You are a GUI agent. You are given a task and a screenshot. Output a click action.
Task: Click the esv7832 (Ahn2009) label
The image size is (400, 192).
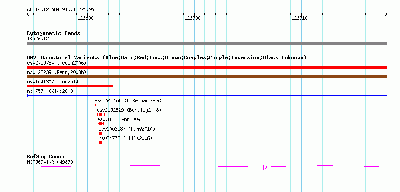coord(120,119)
